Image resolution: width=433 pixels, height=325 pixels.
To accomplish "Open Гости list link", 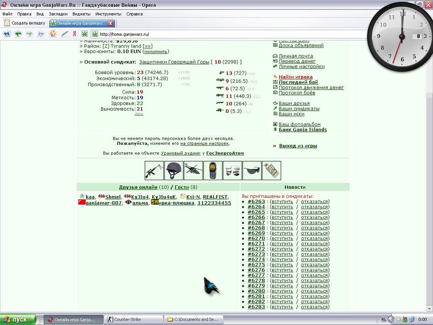I will pyautogui.click(x=182, y=187).
